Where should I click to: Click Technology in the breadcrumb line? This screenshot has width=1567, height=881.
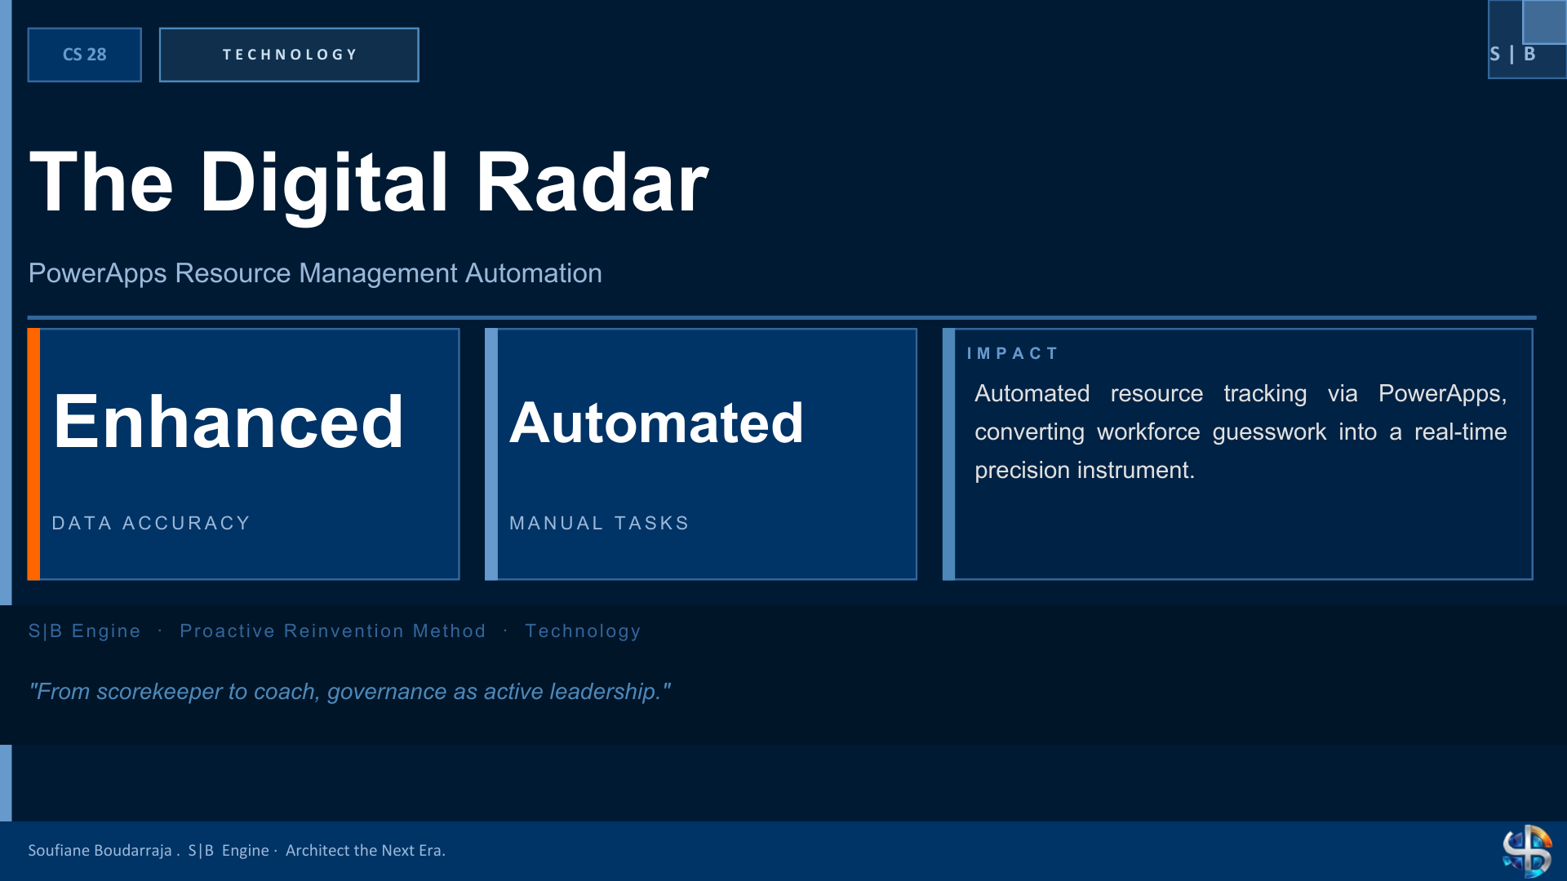point(583,631)
